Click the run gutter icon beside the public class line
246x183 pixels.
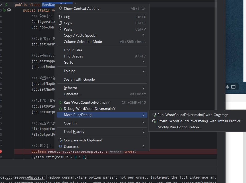(7, 5)
